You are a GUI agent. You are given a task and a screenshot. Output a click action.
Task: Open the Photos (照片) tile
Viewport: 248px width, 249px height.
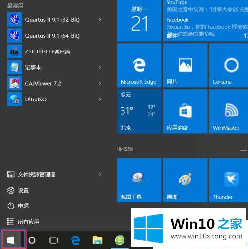[185, 65]
